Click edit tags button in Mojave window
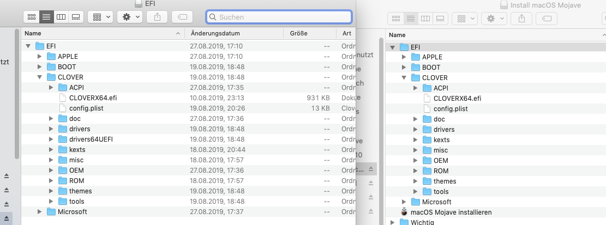606x225 pixels. tap(547, 18)
